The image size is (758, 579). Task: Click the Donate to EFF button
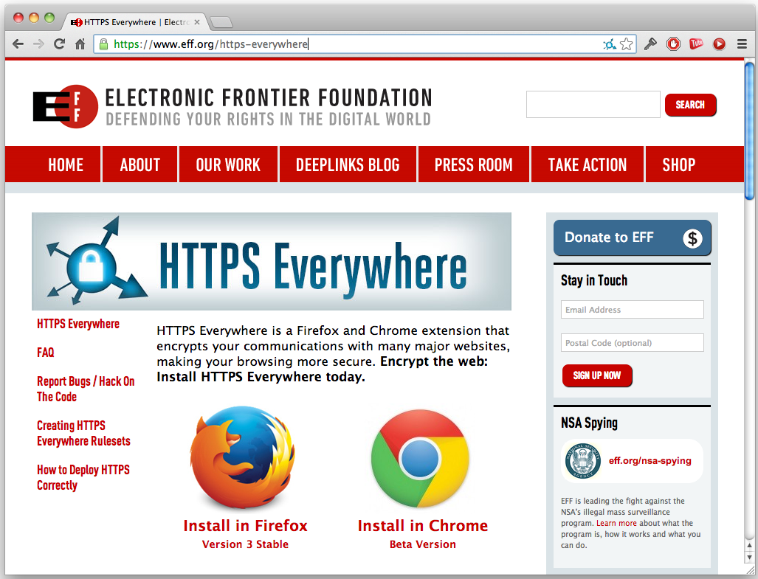pyautogui.click(x=632, y=238)
